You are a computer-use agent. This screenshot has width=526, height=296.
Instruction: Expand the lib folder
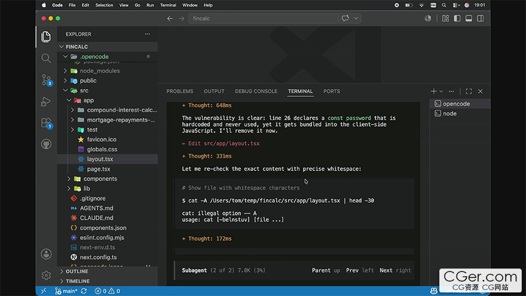tap(108, 188)
